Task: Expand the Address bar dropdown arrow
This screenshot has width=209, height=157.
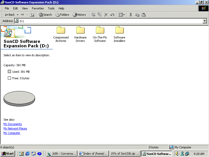Action: tap(205, 21)
